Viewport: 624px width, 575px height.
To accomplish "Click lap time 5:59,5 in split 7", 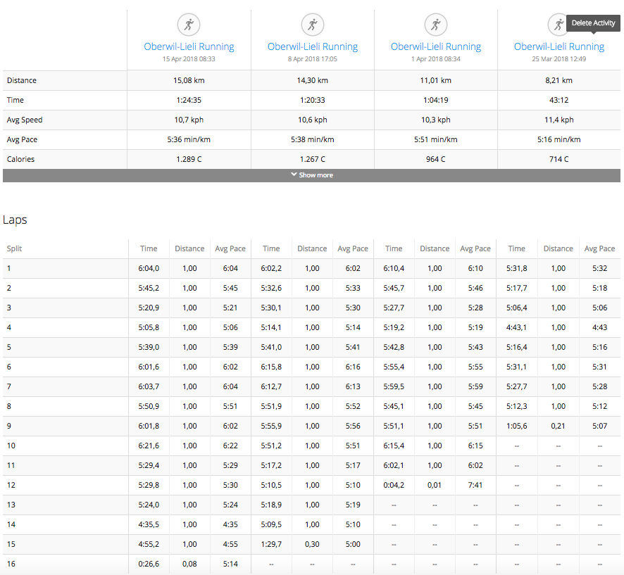I will coord(394,386).
